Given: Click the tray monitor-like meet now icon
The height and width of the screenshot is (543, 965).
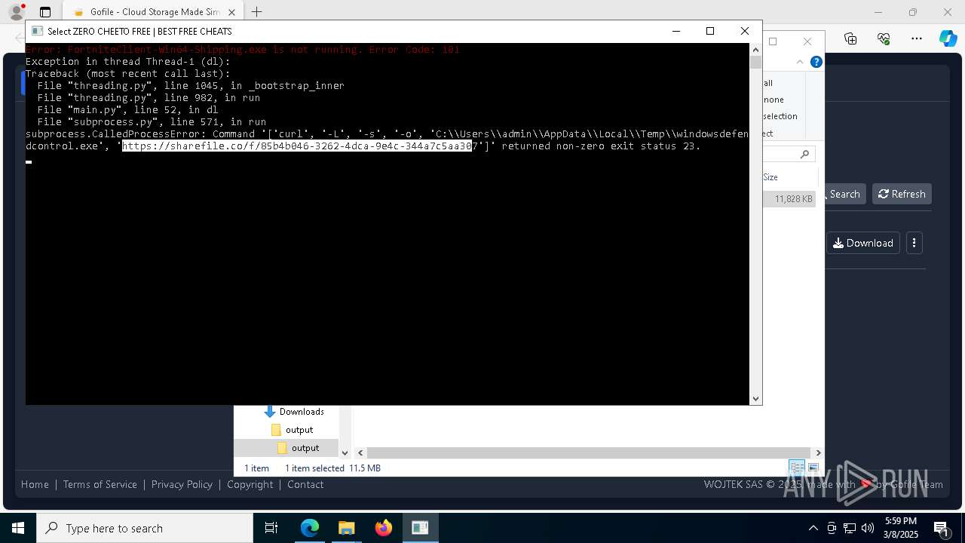Looking at the screenshot, I should click(832, 528).
